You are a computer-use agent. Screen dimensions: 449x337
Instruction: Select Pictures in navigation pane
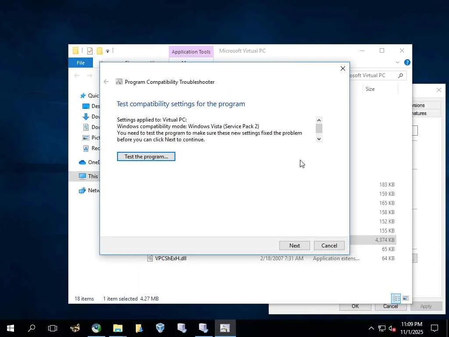tap(91, 137)
